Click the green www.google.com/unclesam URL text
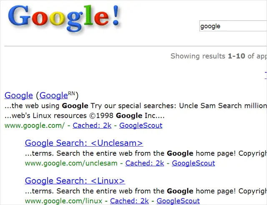The height and width of the screenshot is (205, 267). click(71, 163)
